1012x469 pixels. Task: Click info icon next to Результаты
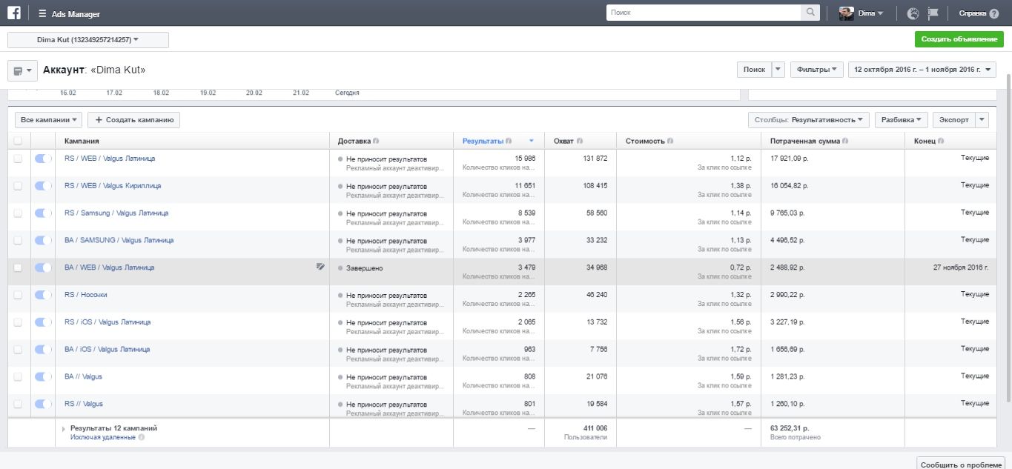509,141
